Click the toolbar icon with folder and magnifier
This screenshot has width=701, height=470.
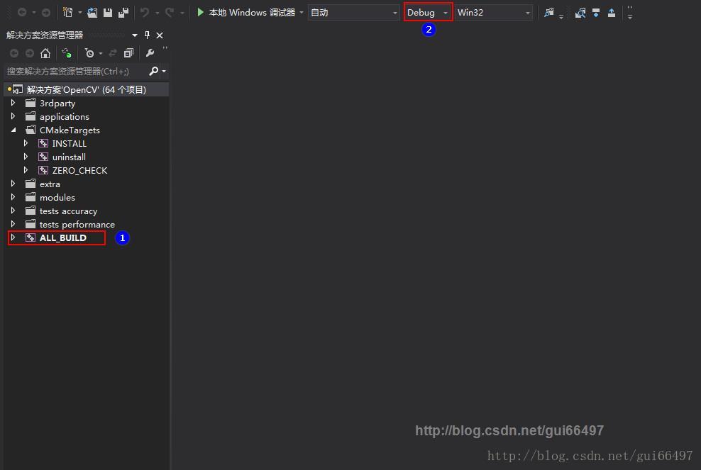tap(580, 13)
